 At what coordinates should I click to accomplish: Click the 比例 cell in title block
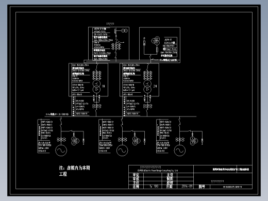136,187
